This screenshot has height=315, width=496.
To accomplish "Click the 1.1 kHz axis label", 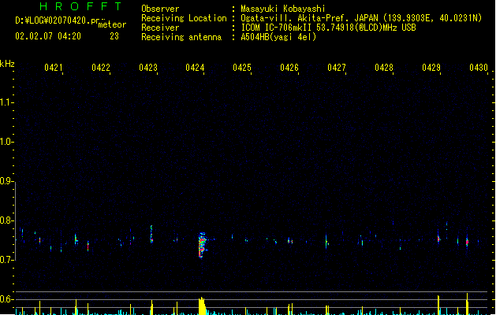I will click(6, 102).
